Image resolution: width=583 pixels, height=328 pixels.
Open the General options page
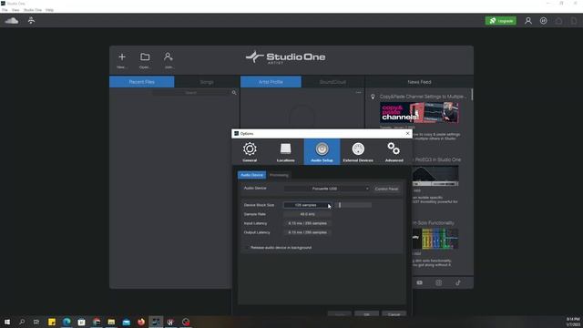(x=250, y=152)
